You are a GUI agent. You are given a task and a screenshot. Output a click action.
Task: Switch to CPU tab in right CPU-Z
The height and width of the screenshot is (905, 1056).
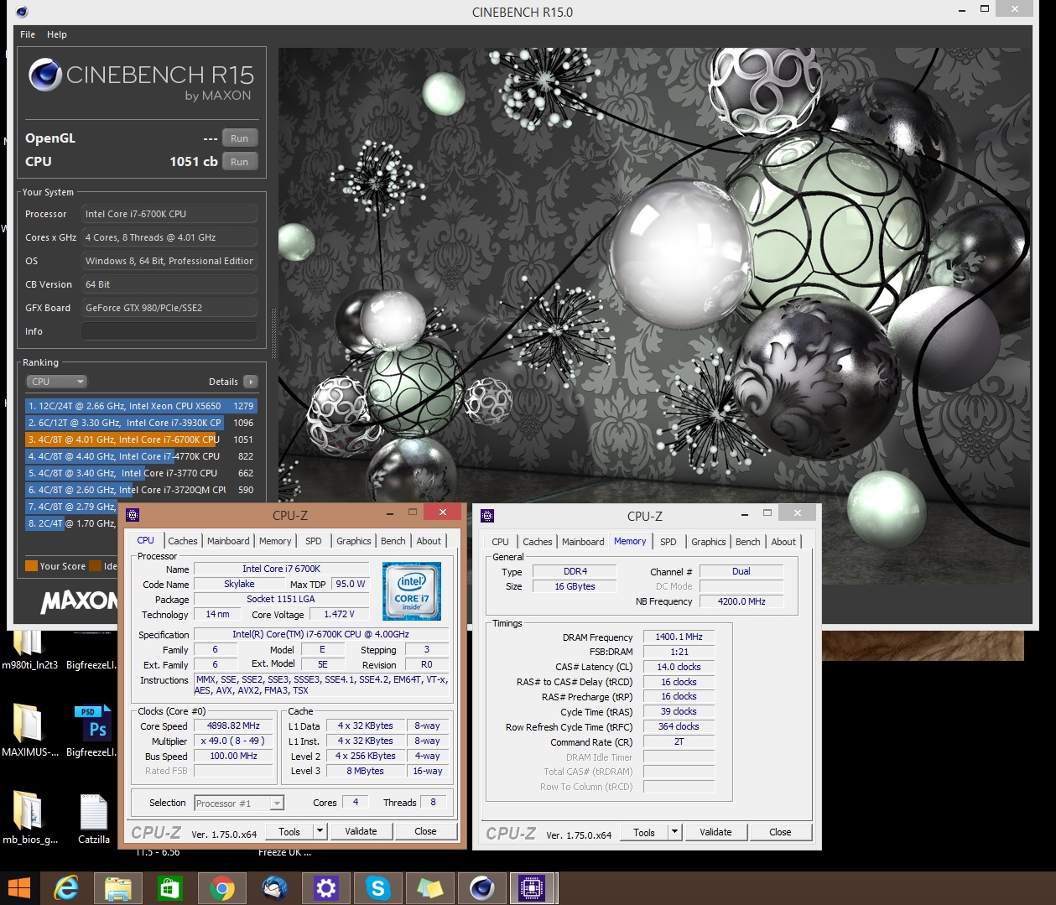(501, 542)
